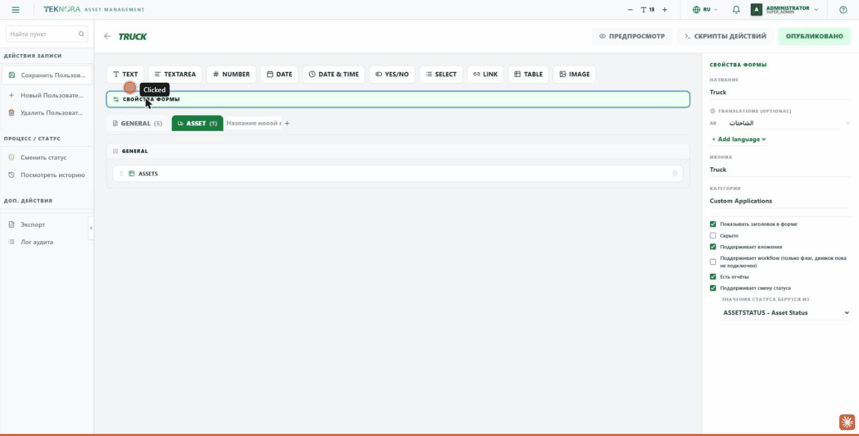This screenshot has height=436, width=859.
Task: Add a Textarea field
Action: tap(175, 75)
